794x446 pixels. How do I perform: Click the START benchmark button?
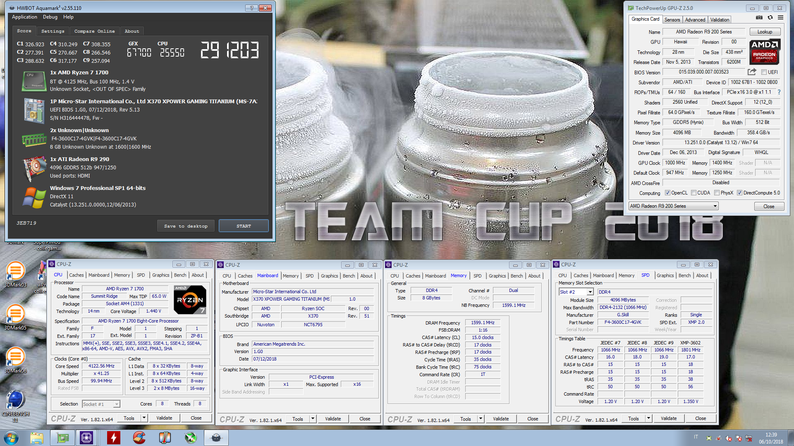coord(244,226)
